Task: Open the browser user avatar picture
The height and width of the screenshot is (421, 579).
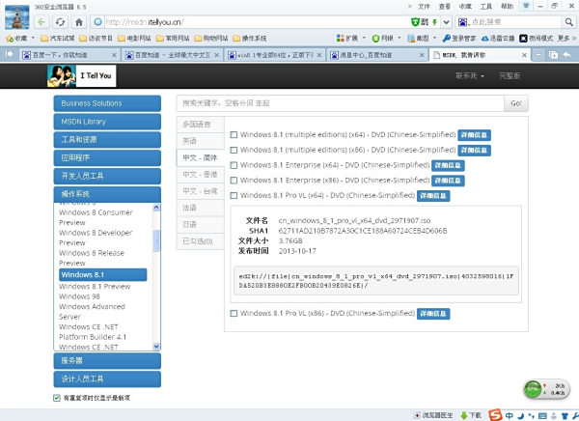Action: [17, 17]
